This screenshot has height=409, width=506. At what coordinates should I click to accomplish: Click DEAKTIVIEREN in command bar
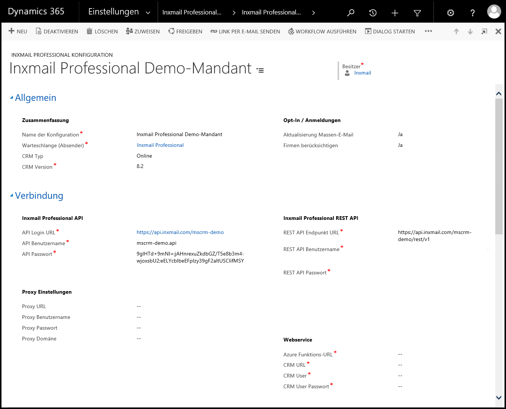point(57,32)
